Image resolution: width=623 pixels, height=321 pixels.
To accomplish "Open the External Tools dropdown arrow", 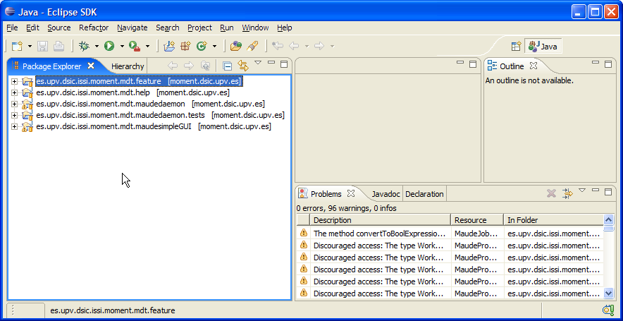I will click(x=147, y=47).
